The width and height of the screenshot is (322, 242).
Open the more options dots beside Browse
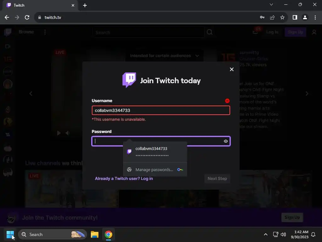coord(45,32)
